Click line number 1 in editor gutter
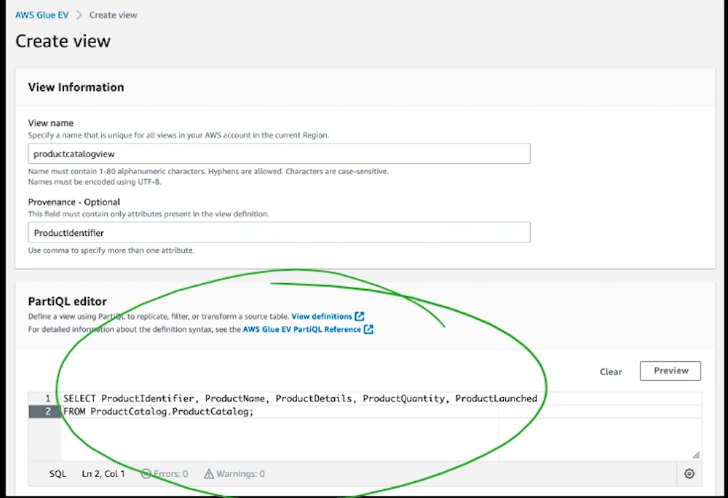This screenshot has width=728, height=498. point(47,399)
